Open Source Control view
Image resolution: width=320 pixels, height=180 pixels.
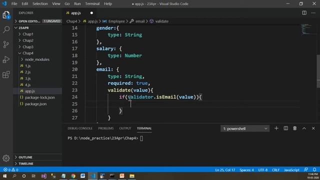[6, 44]
